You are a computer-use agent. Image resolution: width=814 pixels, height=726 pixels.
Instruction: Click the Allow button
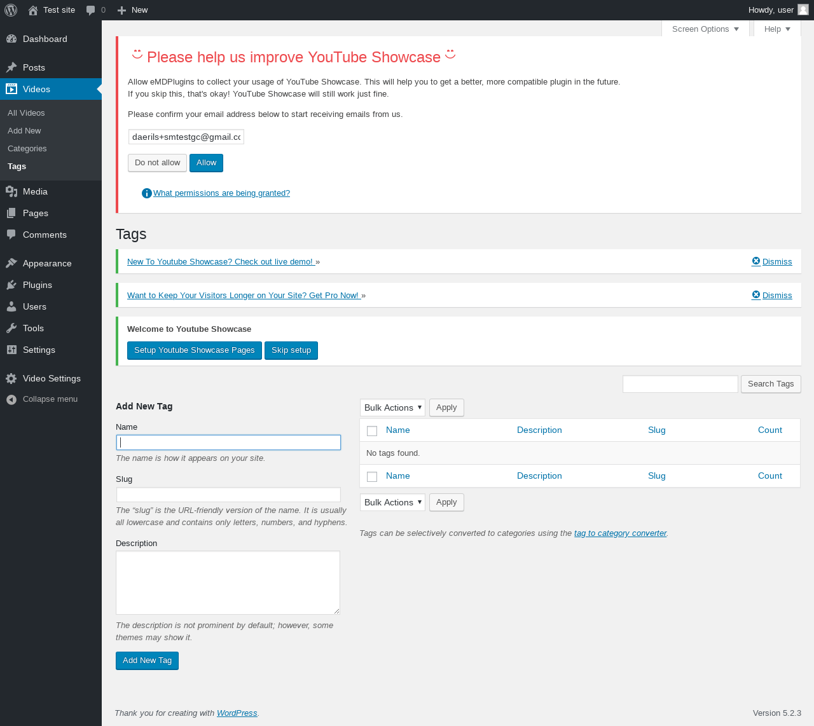click(206, 163)
